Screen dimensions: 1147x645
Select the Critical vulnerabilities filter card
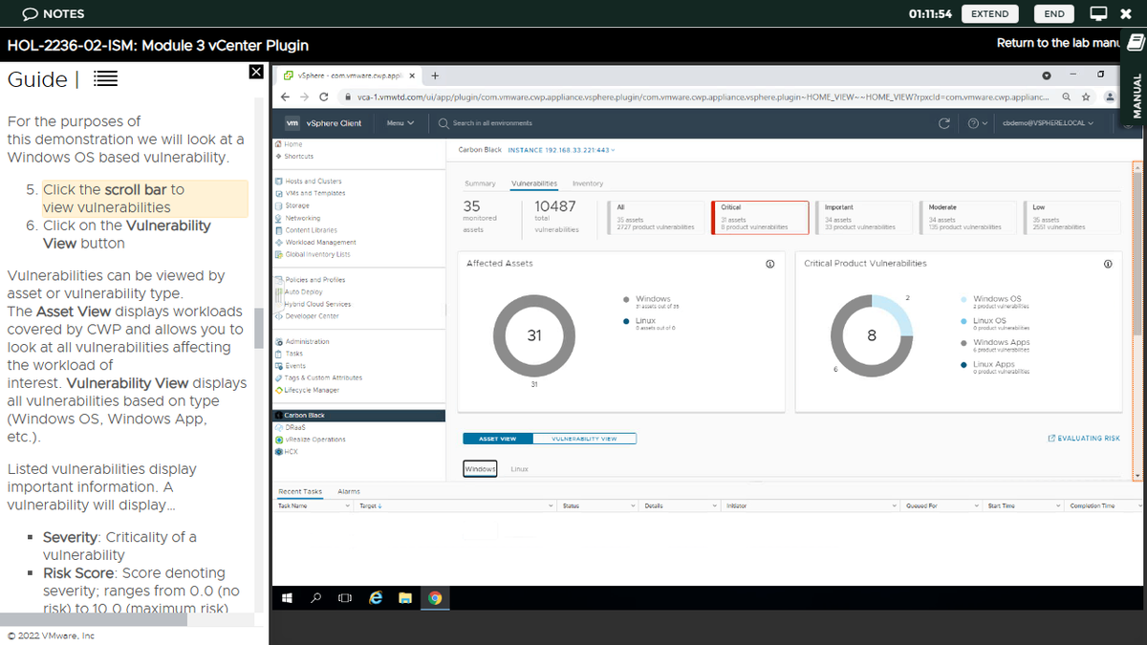pyautogui.click(x=759, y=217)
